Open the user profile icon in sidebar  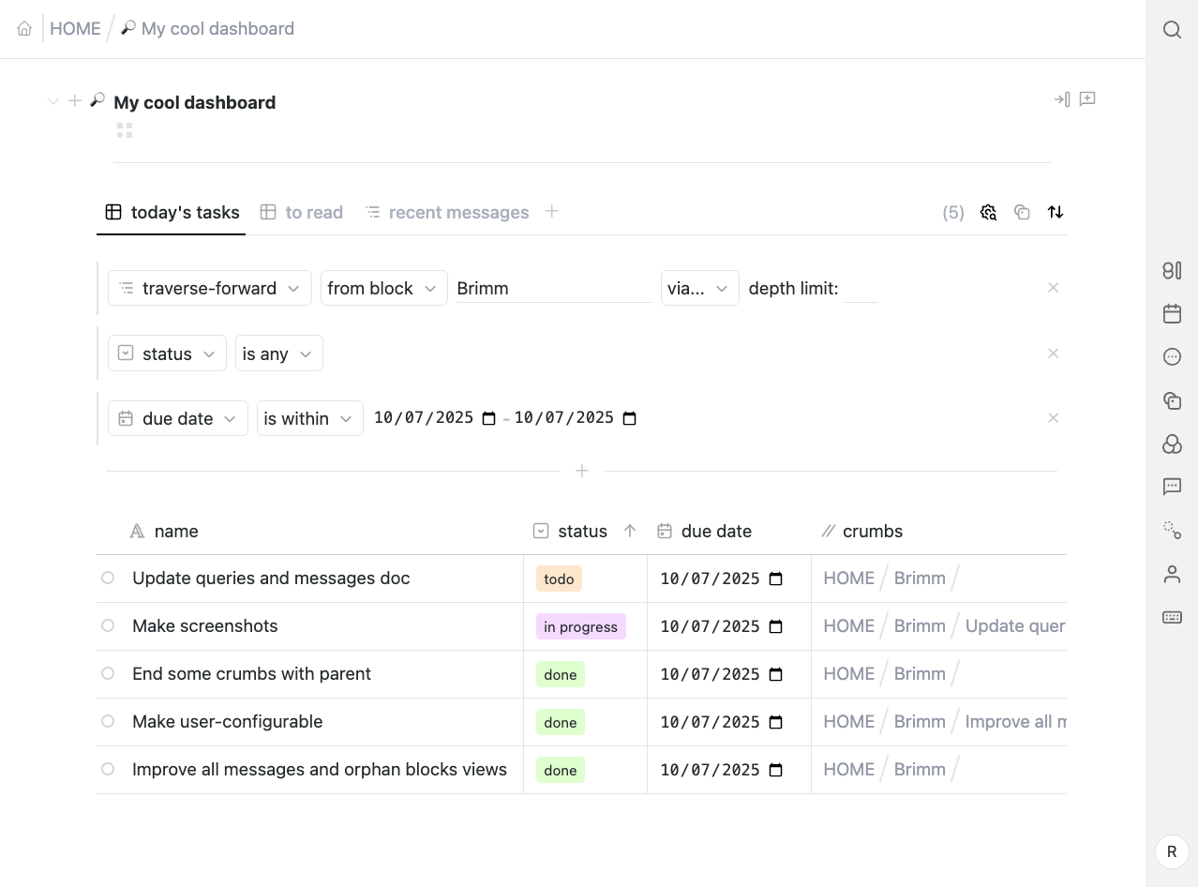(x=1172, y=574)
